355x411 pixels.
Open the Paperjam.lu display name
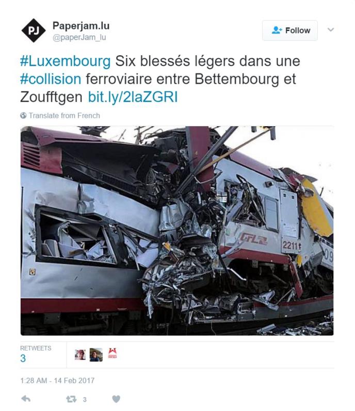[x=81, y=26]
